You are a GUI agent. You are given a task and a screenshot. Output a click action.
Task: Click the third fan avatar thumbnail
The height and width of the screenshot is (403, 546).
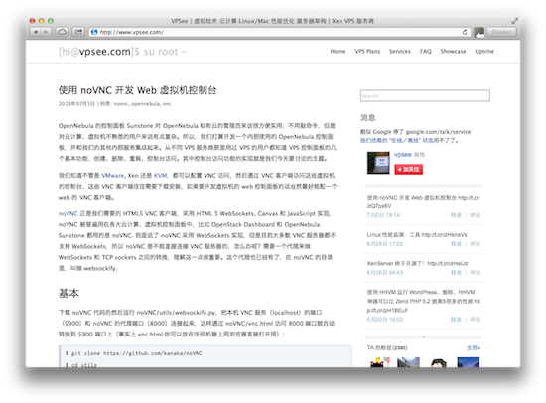(439, 362)
